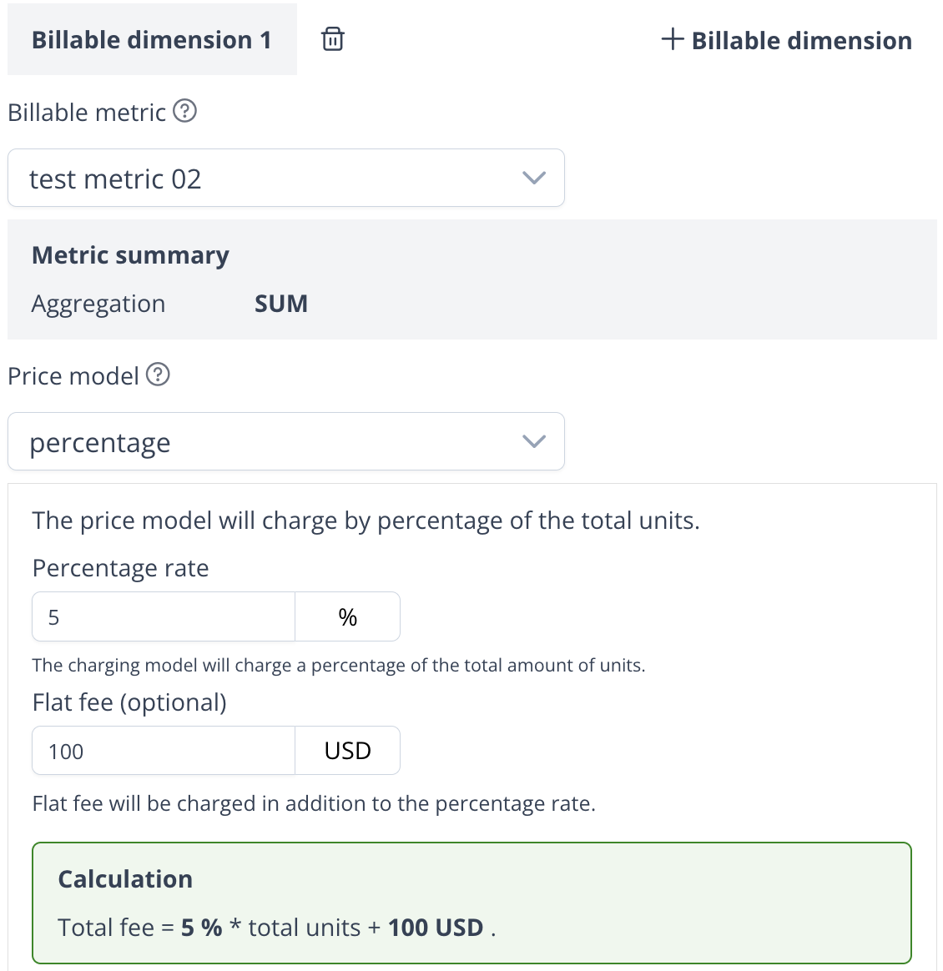Focus the Flat fee field containing 100
Viewport: 943px width, 971px height.
(x=164, y=751)
